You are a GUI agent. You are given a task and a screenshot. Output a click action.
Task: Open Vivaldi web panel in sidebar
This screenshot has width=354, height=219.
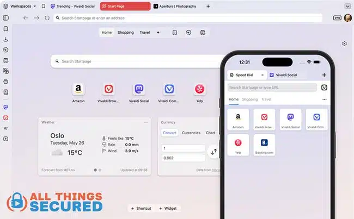pyautogui.click(x=5, y=117)
